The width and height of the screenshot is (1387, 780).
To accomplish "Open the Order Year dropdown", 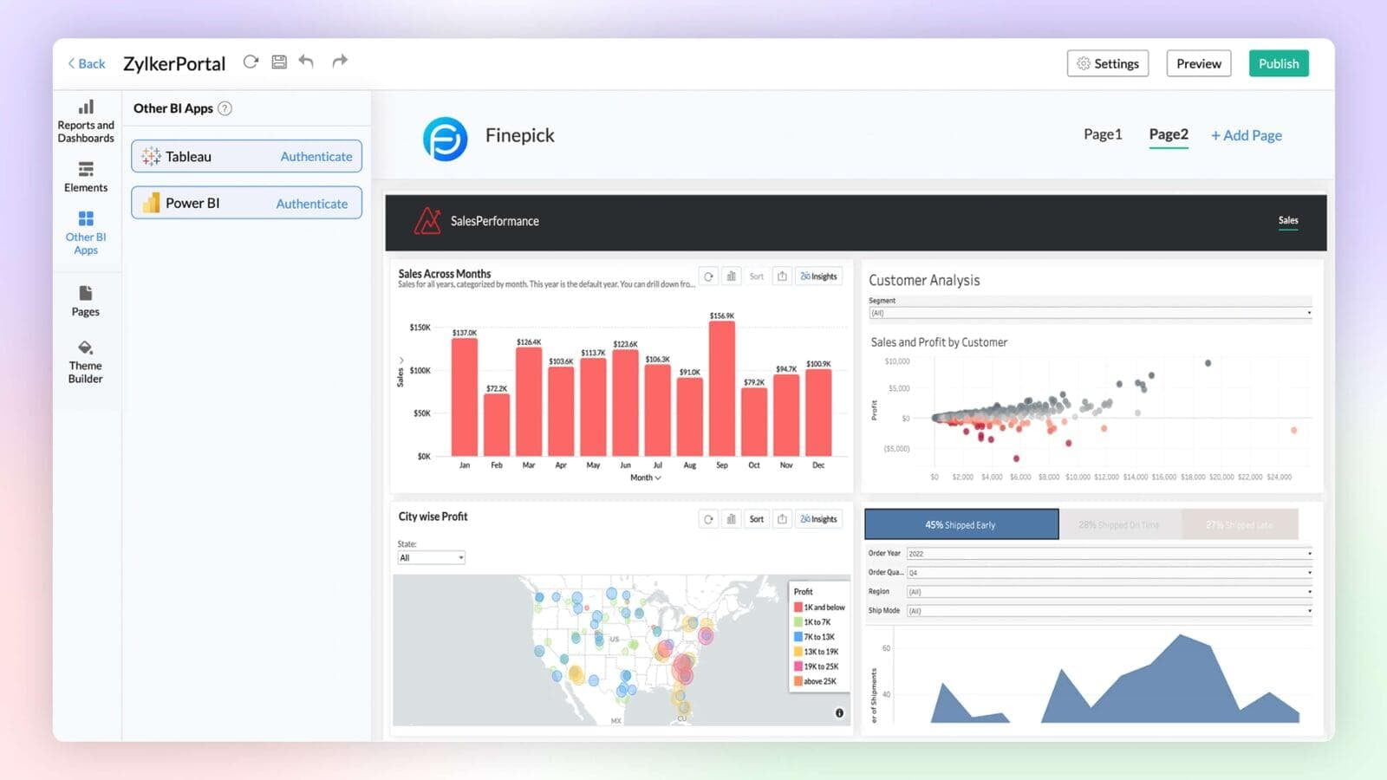I will coord(1109,553).
